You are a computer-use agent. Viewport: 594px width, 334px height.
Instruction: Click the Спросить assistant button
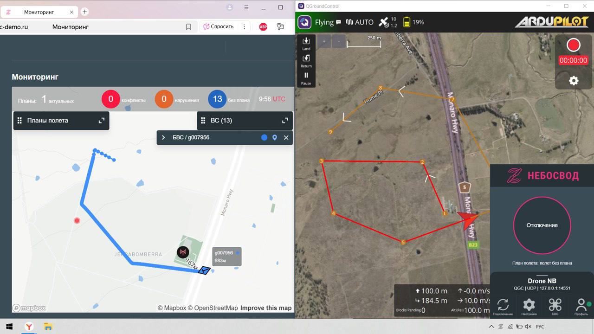(x=218, y=27)
